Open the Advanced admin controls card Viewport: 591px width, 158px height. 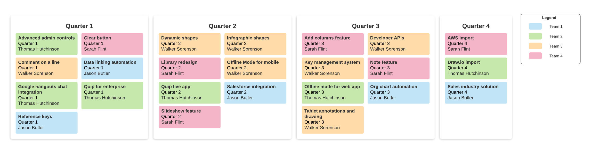coord(46,44)
